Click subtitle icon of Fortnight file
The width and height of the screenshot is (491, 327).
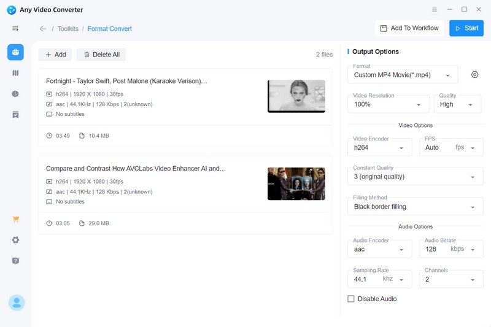coord(49,114)
